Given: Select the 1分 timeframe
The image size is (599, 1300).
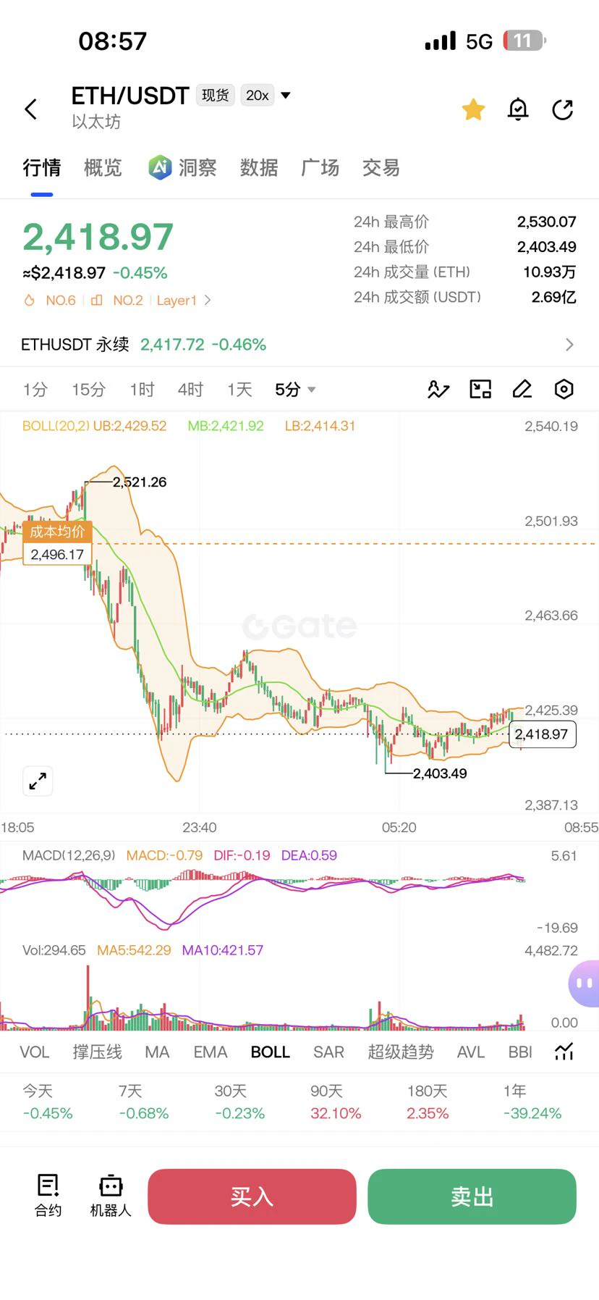Looking at the screenshot, I should [35, 390].
